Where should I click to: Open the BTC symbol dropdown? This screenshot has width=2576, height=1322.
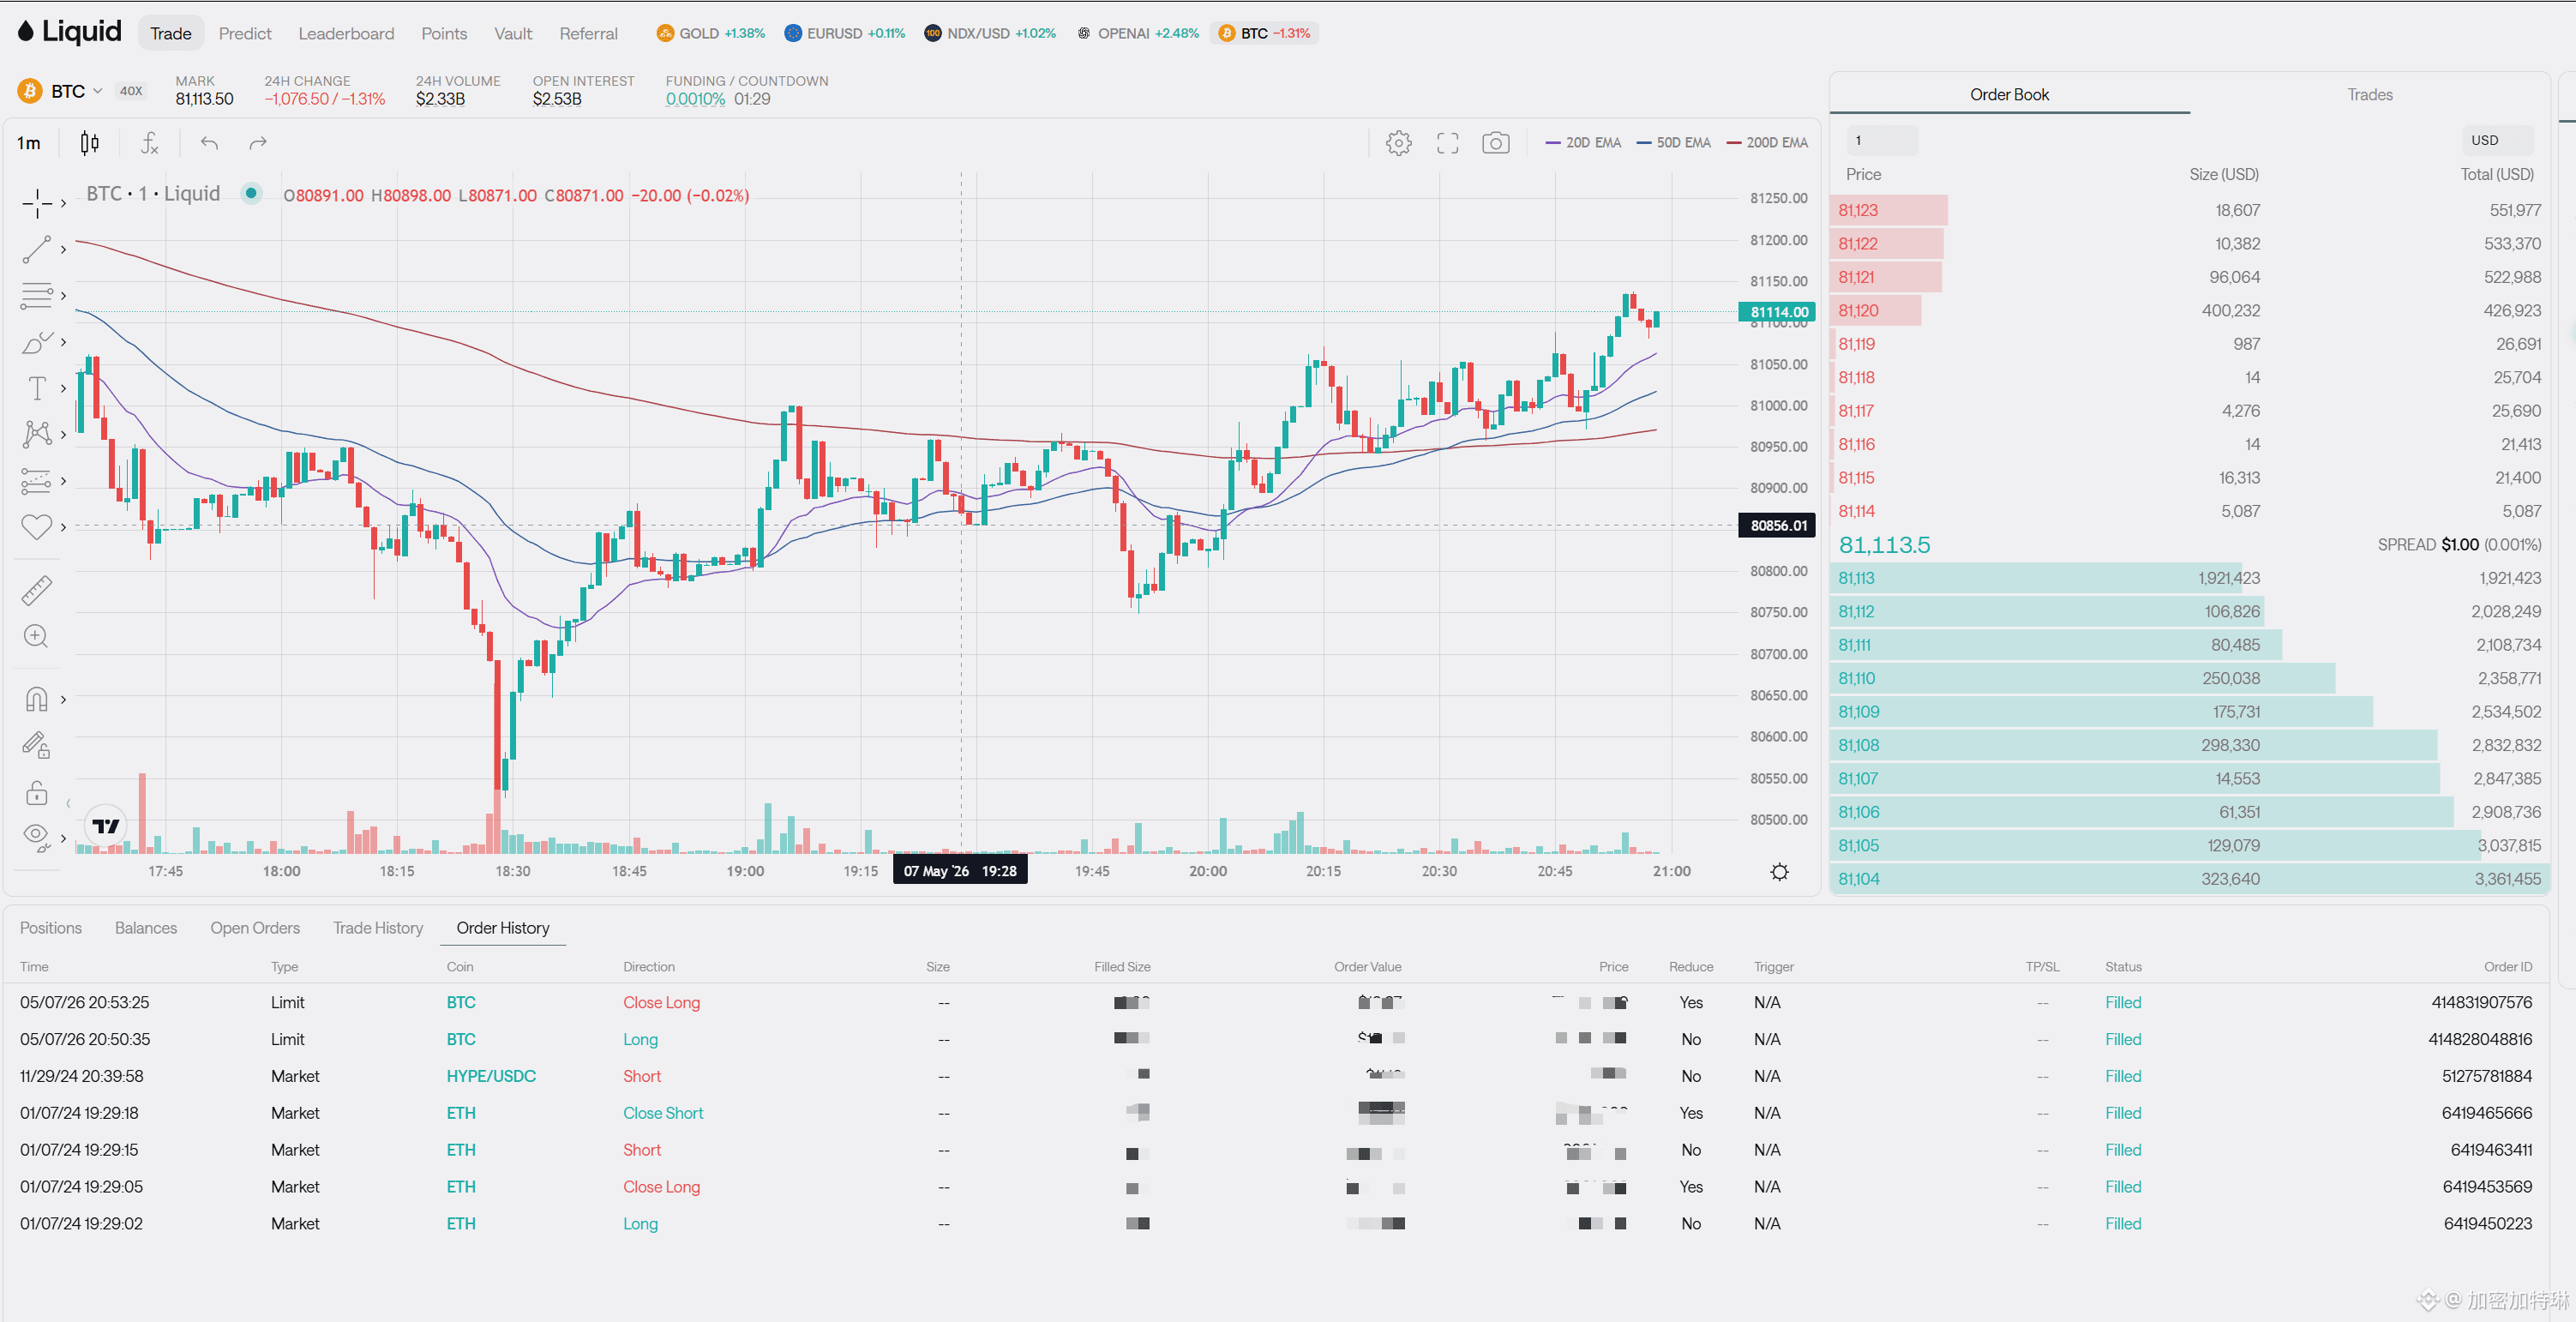[x=77, y=91]
